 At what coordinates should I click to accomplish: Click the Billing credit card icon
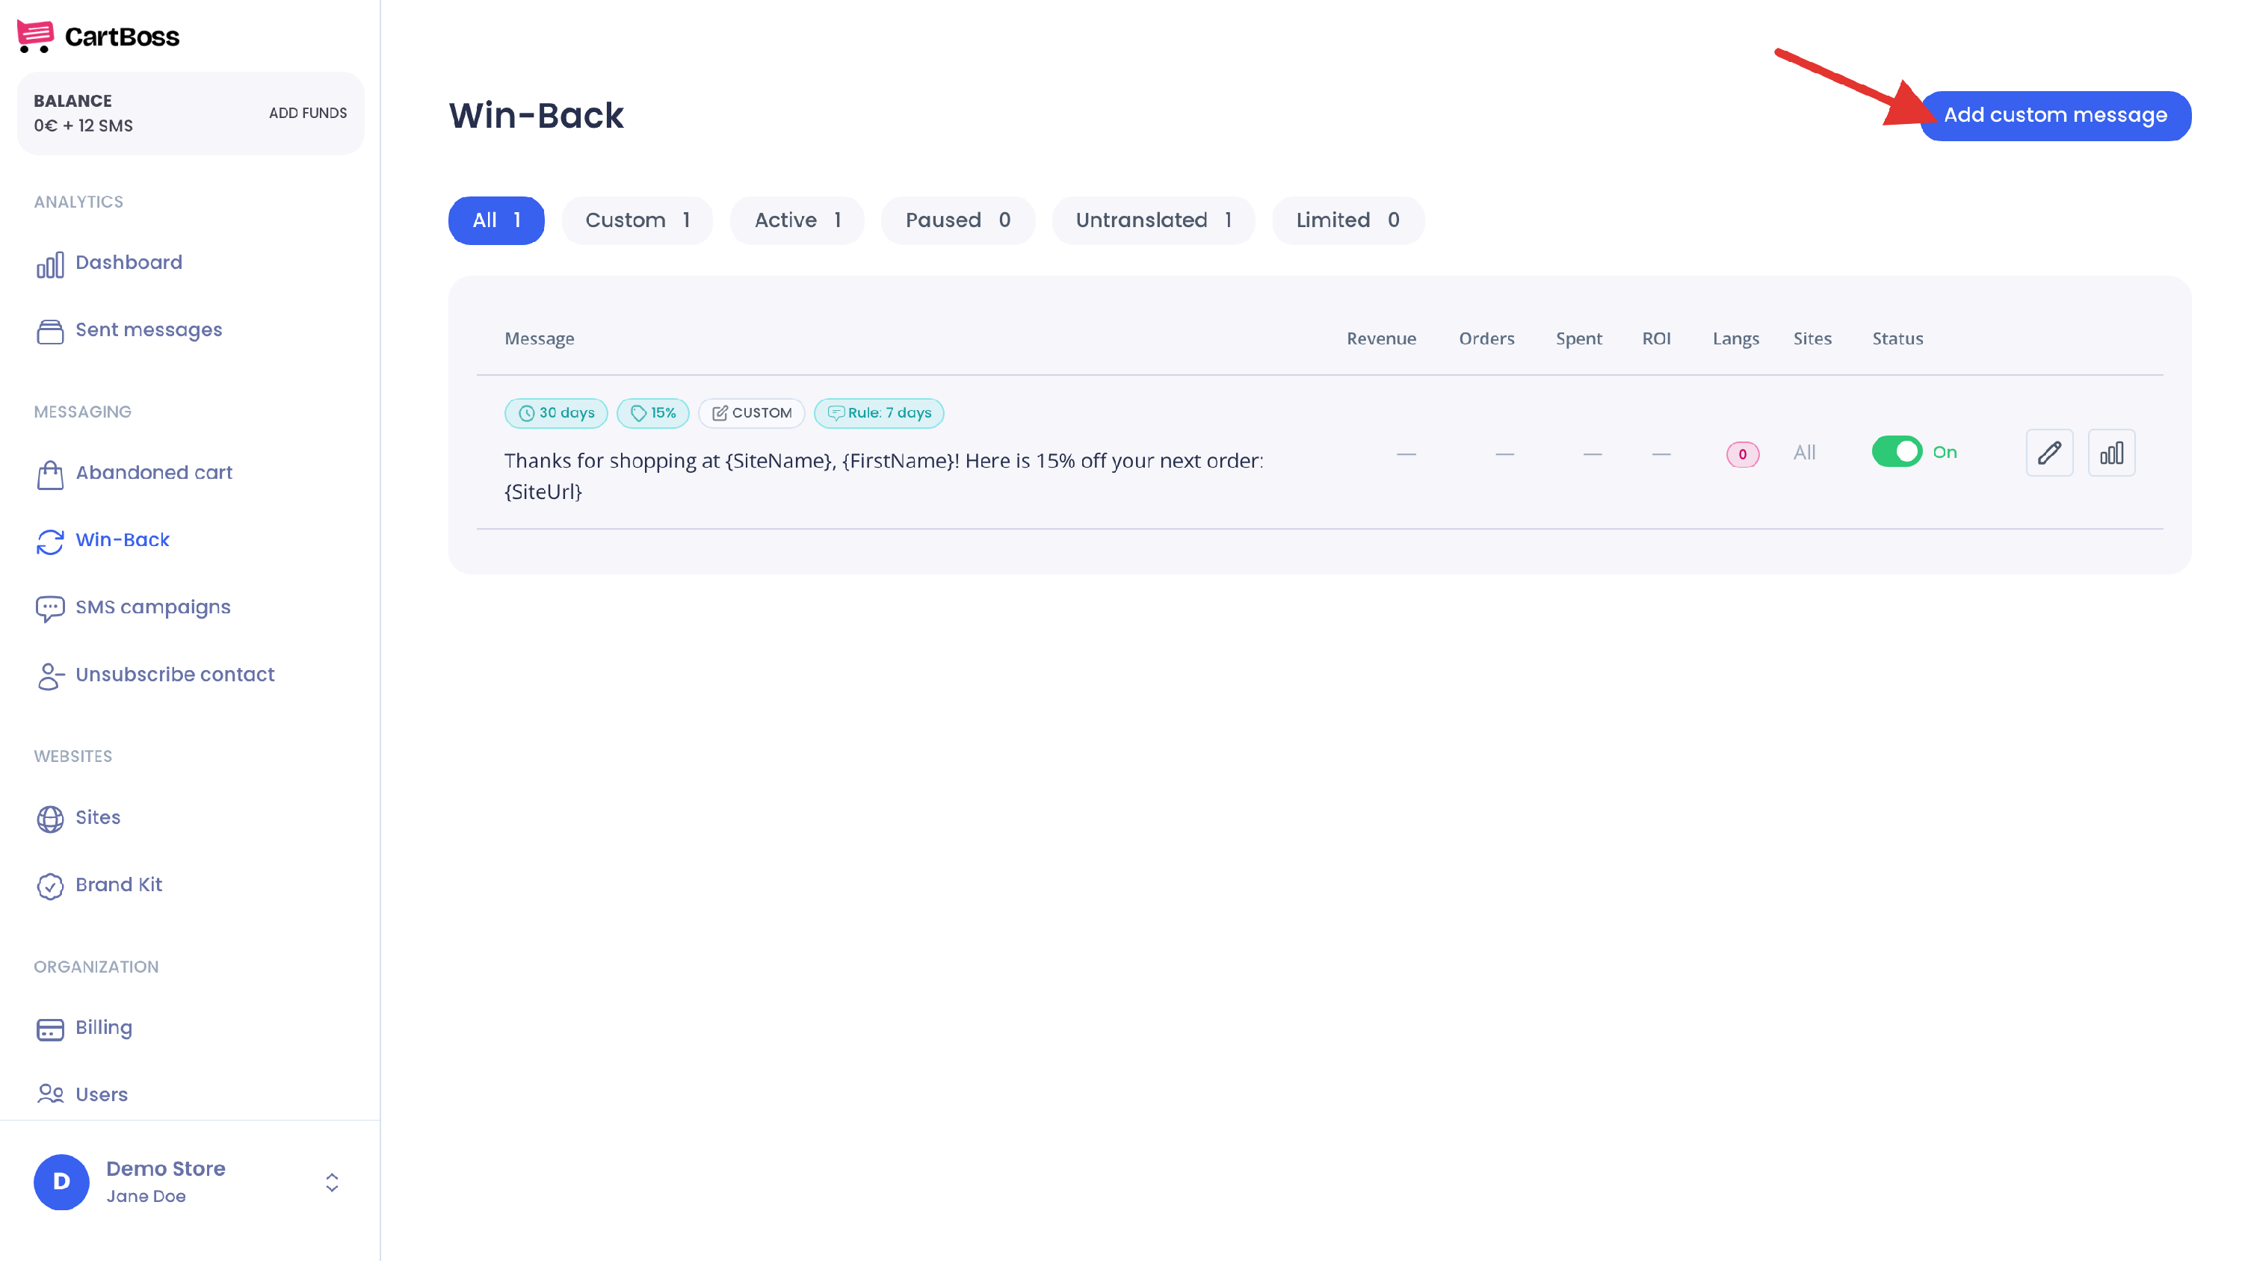(49, 1029)
